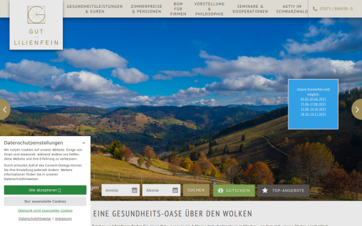Click the Suchen button
Image resolution: width=362 pixels, height=226 pixels.
[x=196, y=190]
